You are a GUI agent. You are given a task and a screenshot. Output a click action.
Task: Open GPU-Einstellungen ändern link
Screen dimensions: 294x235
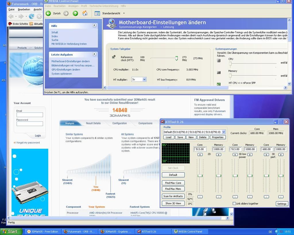point(66,69)
